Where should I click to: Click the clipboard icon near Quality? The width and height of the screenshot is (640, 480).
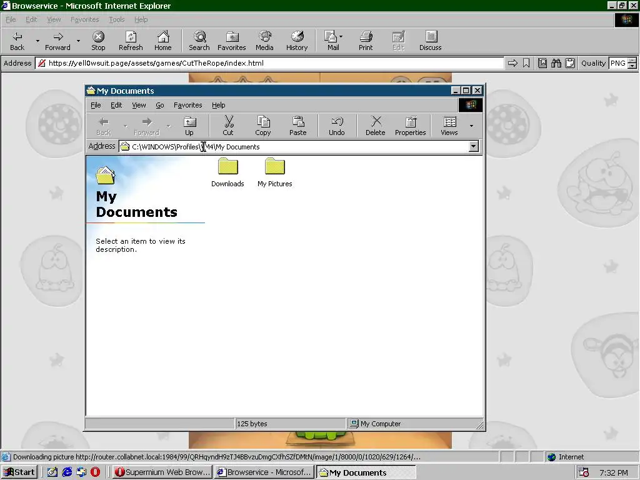click(x=570, y=63)
